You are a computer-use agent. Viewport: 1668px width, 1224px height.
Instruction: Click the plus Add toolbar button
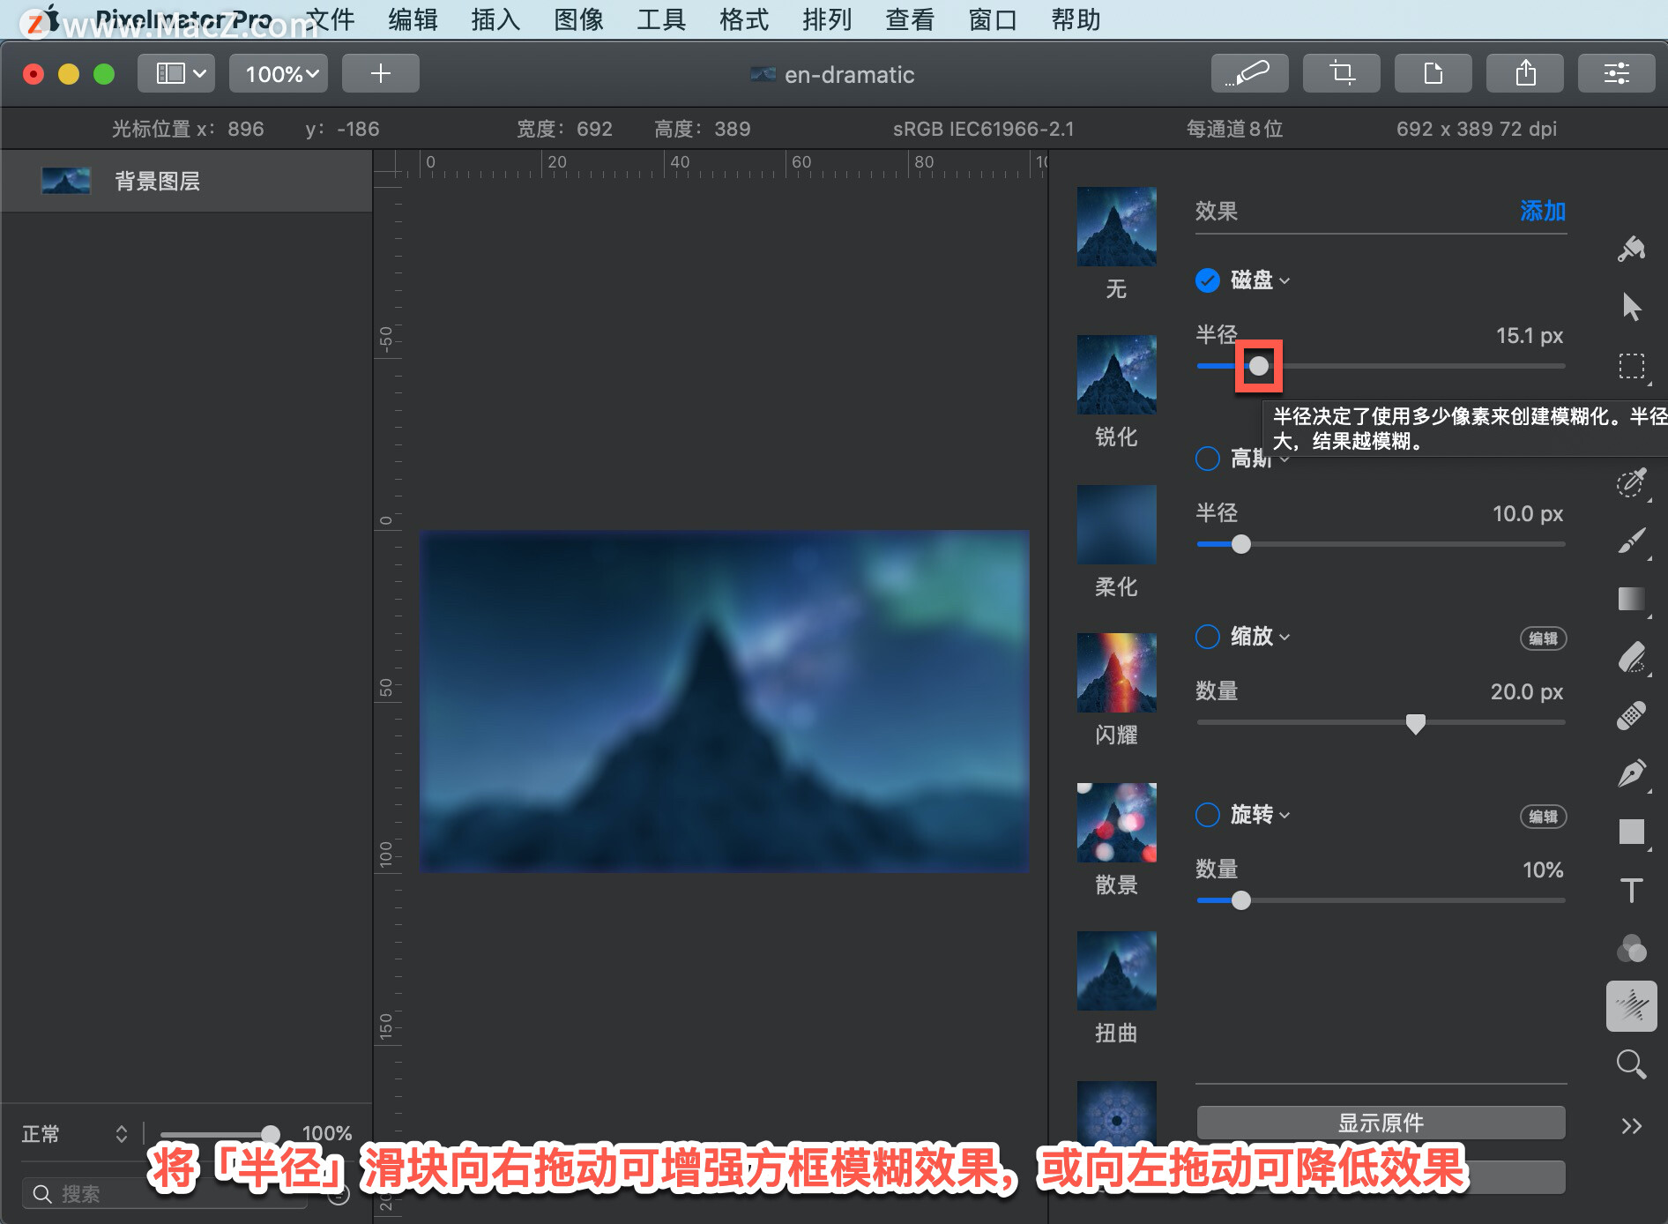coord(380,73)
